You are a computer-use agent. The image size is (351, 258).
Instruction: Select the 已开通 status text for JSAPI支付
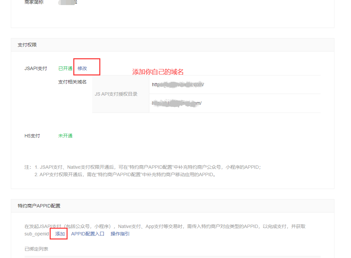click(x=65, y=68)
